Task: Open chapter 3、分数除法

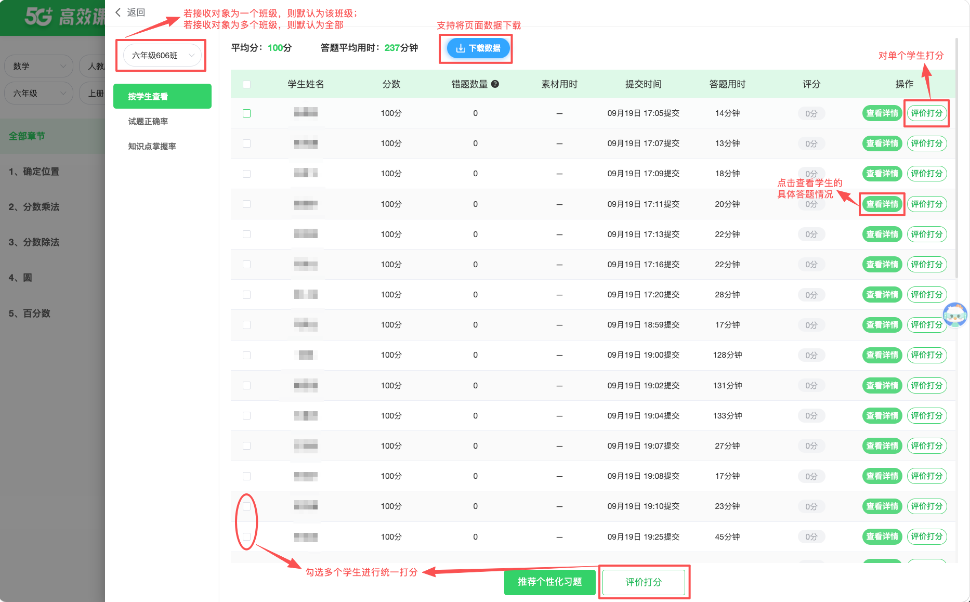Action: click(34, 242)
